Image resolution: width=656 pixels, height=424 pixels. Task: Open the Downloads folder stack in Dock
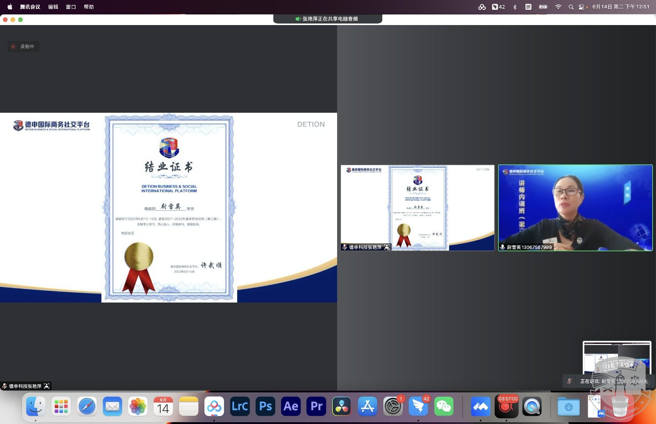tap(568, 407)
